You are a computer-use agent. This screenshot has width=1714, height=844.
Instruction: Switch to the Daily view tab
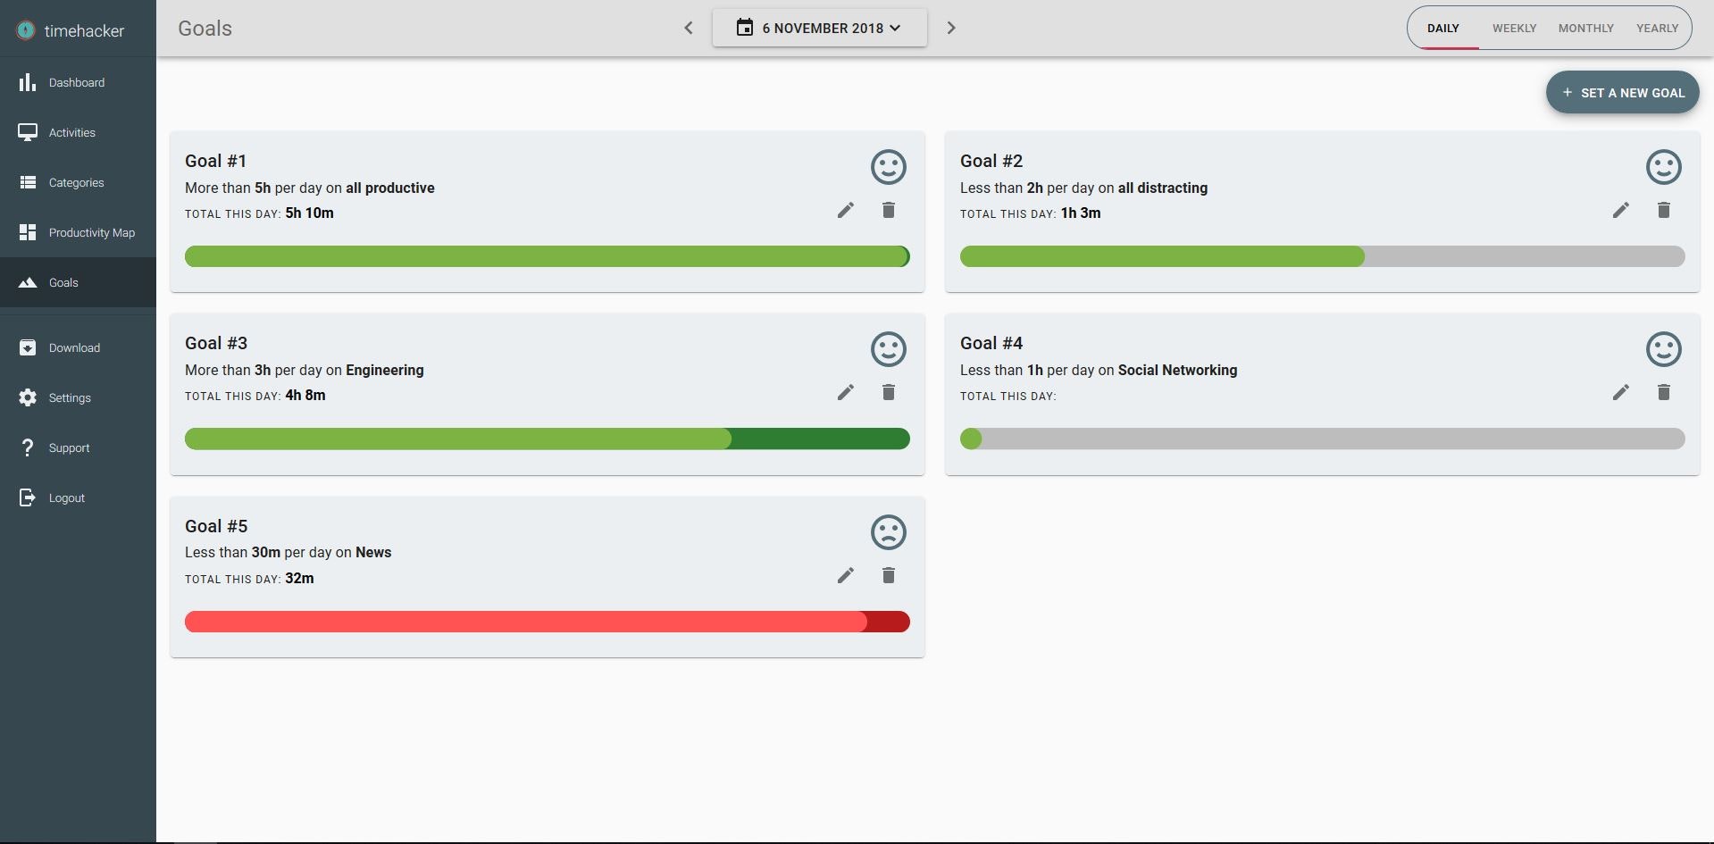1442,29
